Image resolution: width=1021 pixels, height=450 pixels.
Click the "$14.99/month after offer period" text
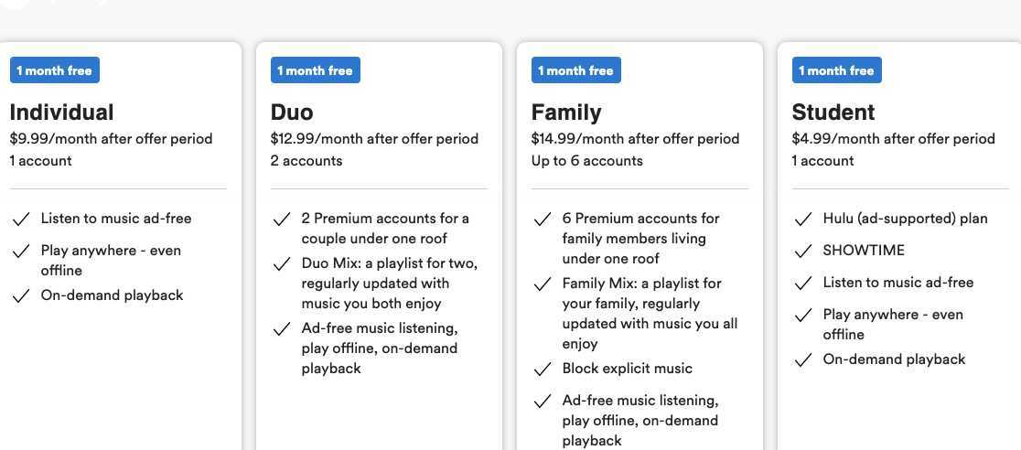[x=636, y=139]
